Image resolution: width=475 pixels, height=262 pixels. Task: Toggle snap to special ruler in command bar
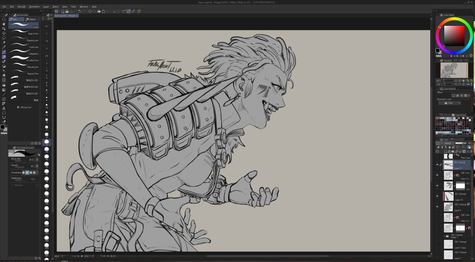pos(128,11)
